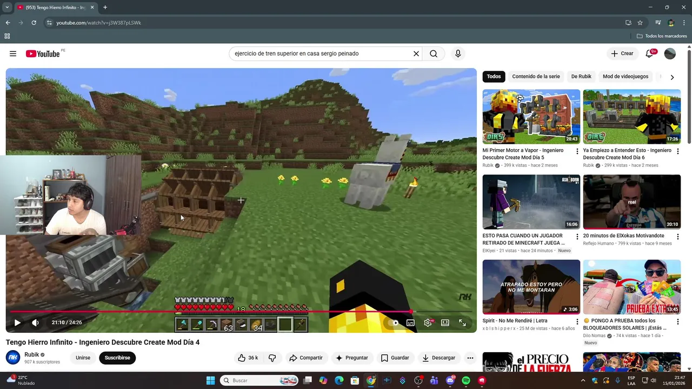Open Chrome media controls icon
The image size is (692, 389).
point(658,23)
